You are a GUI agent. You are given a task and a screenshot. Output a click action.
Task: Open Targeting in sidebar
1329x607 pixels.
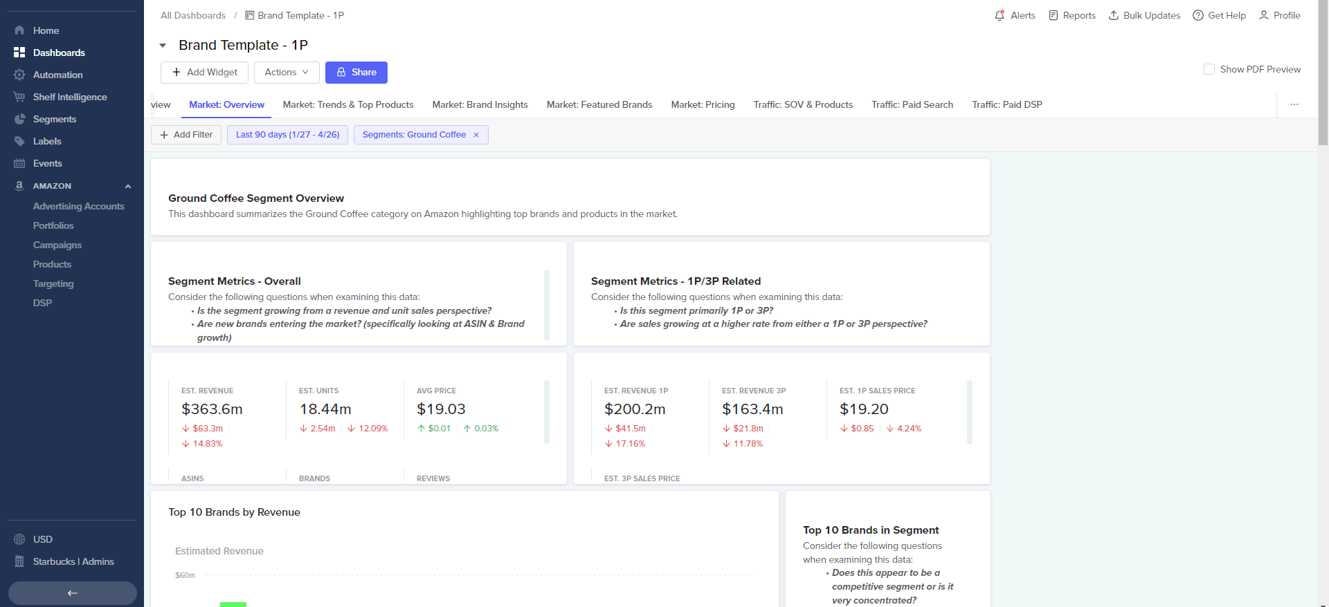pos(53,283)
